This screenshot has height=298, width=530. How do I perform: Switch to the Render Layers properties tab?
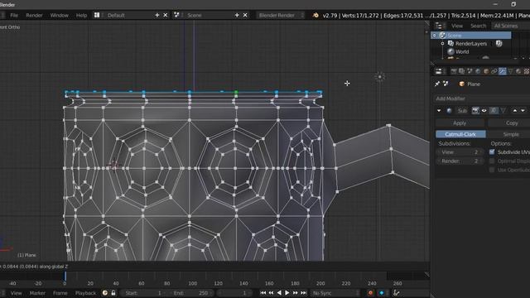click(462, 71)
